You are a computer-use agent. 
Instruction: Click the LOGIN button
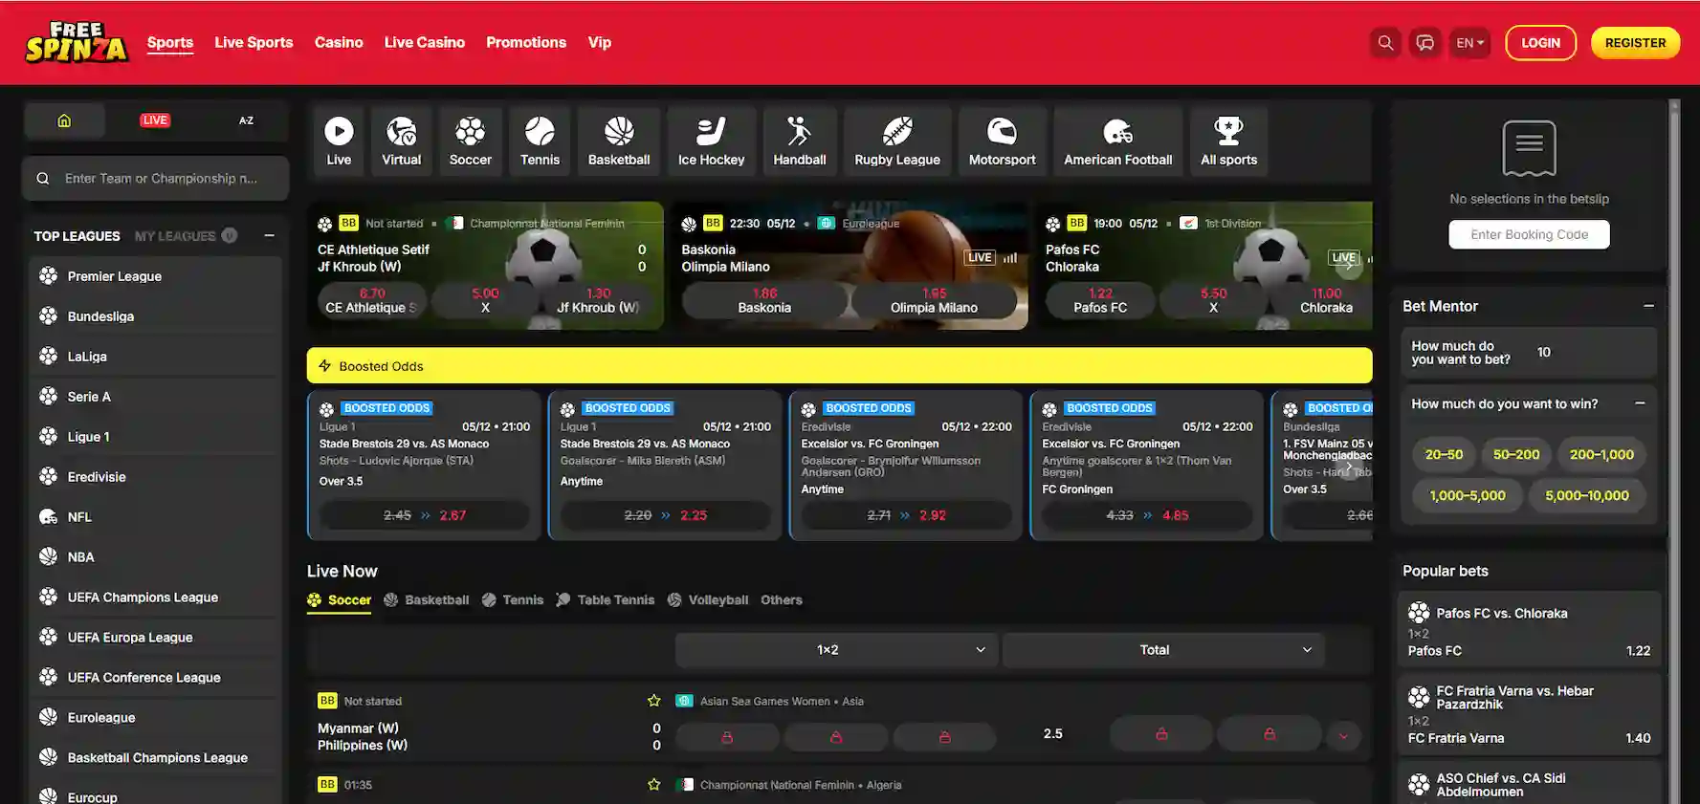(x=1540, y=43)
